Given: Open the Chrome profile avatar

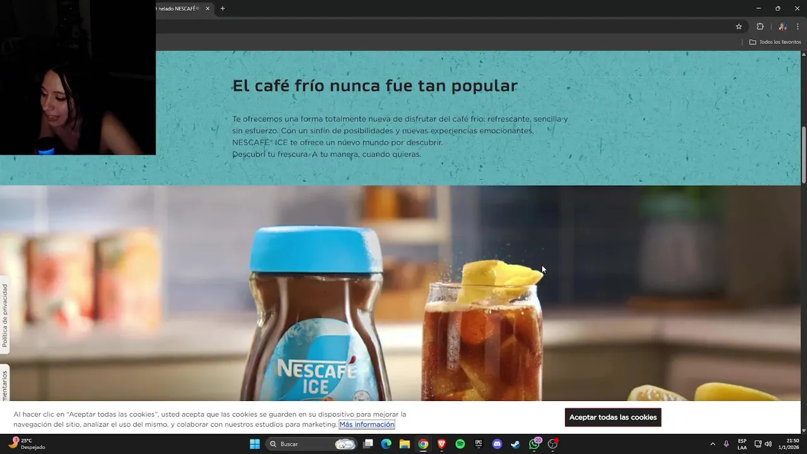Looking at the screenshot, I should coord(782,26).
